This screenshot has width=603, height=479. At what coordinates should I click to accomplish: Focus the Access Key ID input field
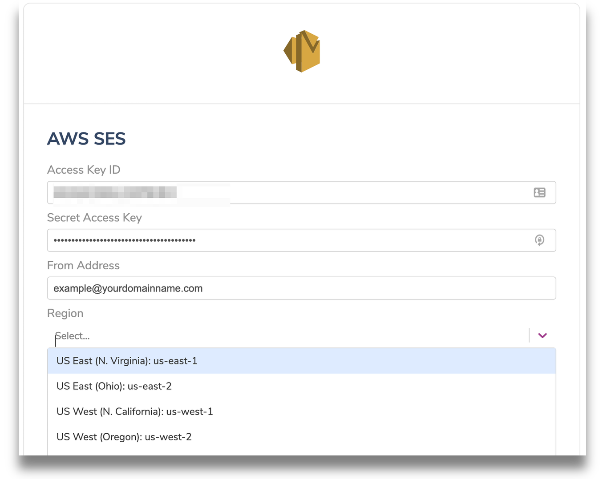click(x=301, y=192)
